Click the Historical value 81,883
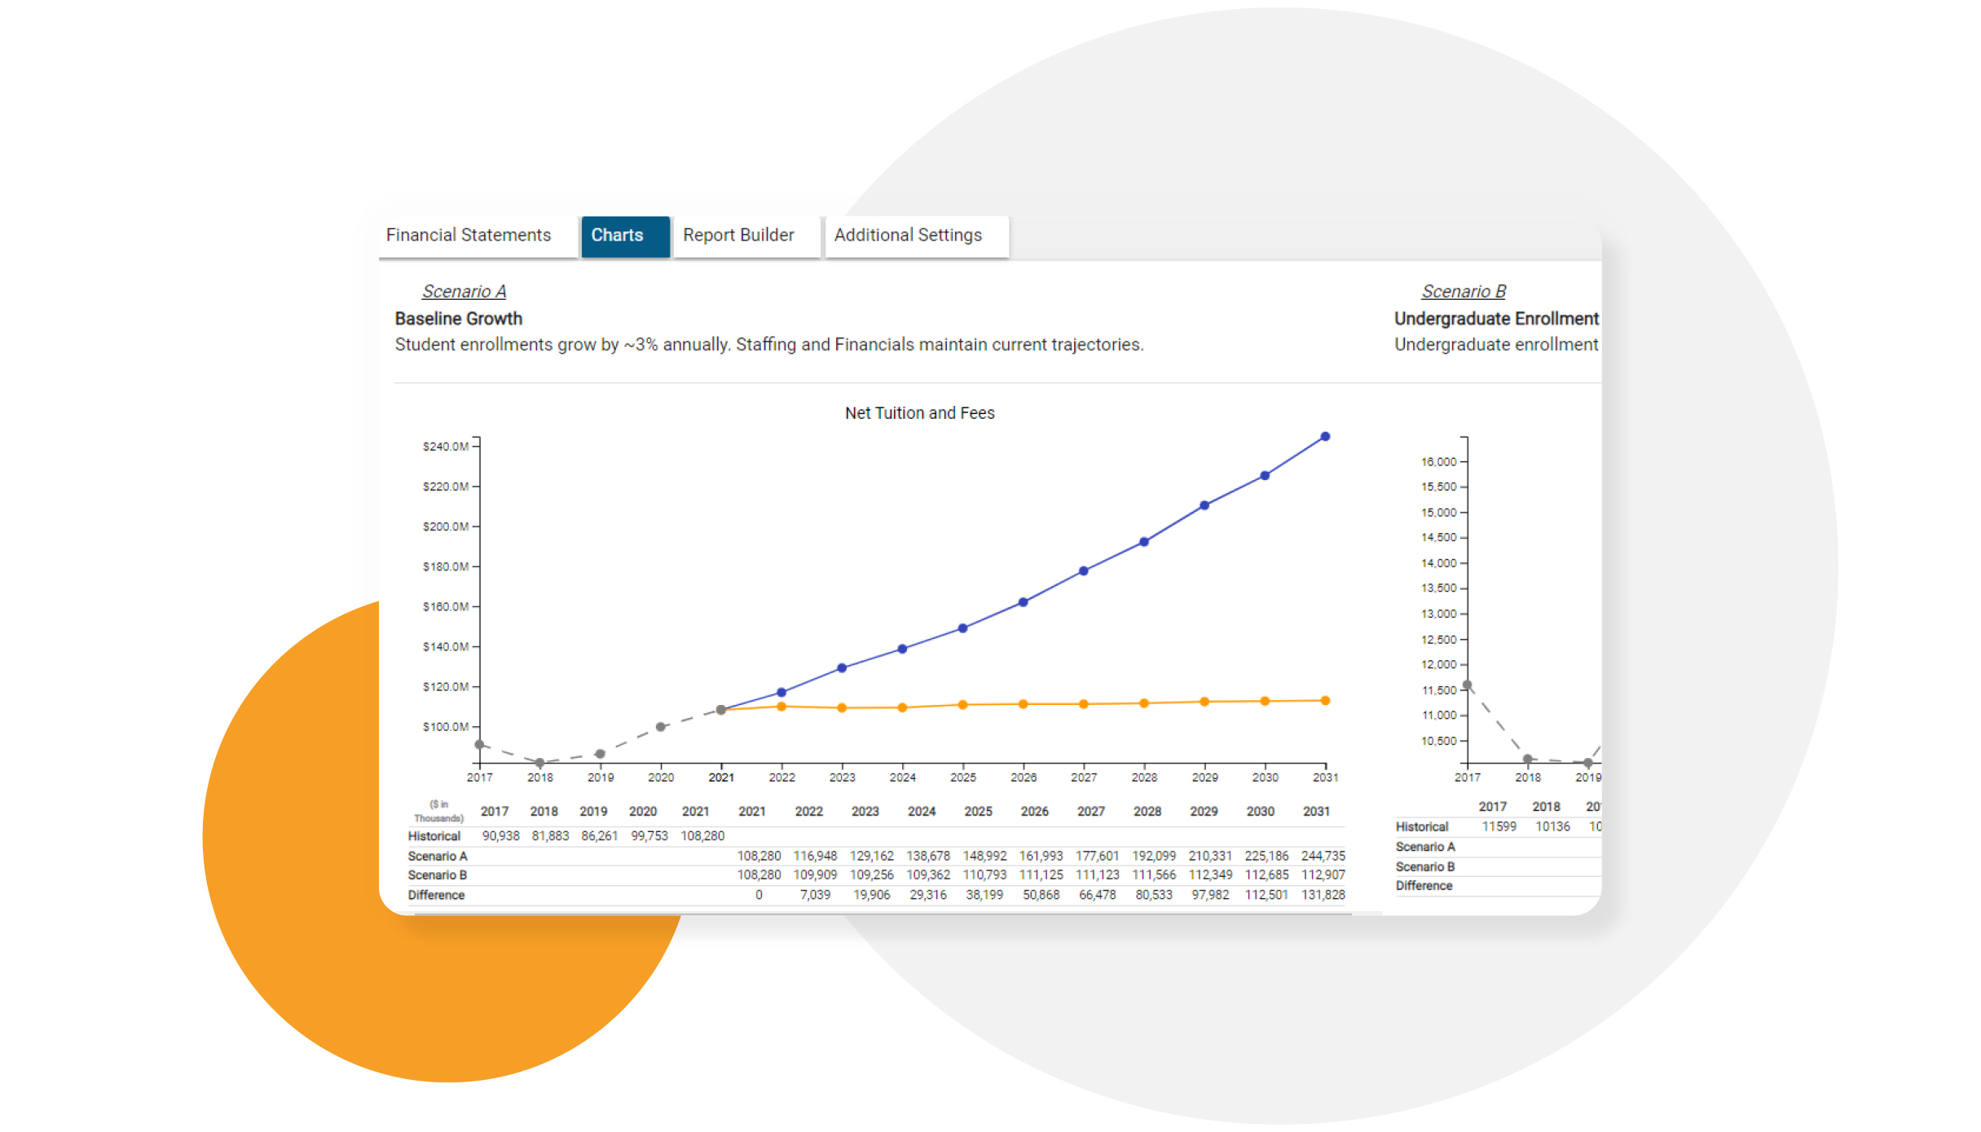Viewport: 1981px width, 1132px height. click(x=550, y=836)
